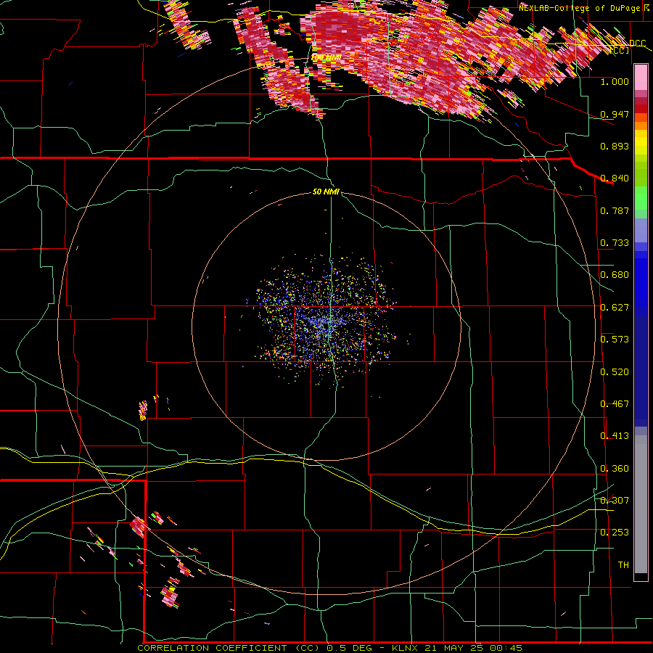Click the DCC label above the color scale
Viewport: 653px width, 653px height.
[637, 44]
